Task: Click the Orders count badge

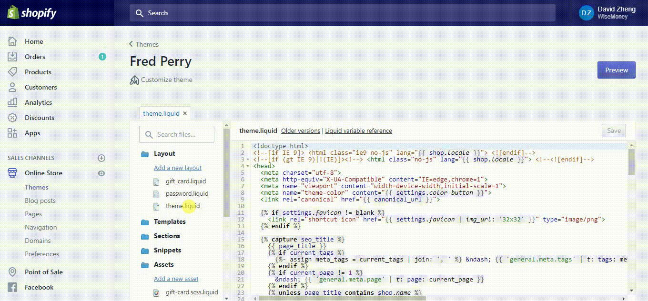Action: tap(102, 57)
